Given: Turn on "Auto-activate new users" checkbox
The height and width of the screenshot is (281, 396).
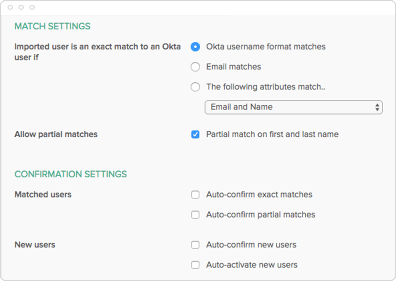Looking at the screenshot, I should pyautogui.click(x=195, y=265).
